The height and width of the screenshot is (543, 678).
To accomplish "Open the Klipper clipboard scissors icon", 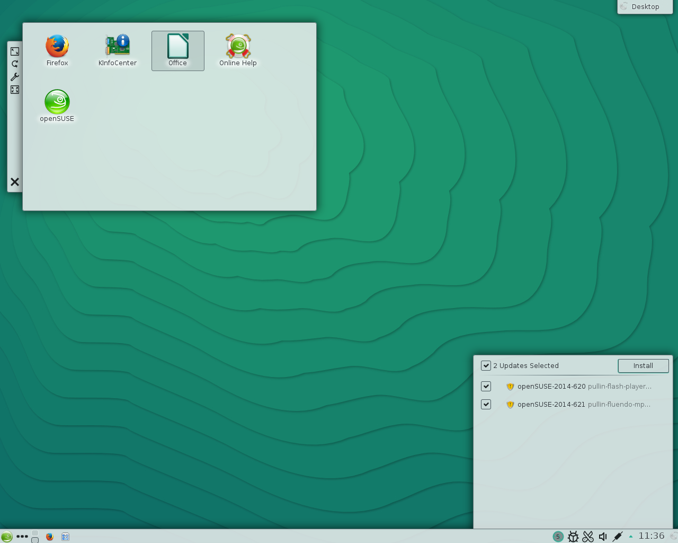I will (x=588, y=537).
